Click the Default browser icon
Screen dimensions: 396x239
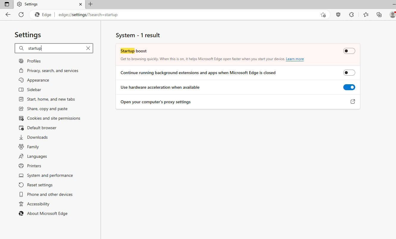(21, 128)
